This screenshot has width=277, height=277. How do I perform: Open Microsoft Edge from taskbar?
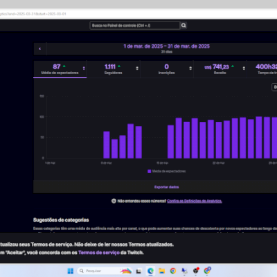click(150, 271)
